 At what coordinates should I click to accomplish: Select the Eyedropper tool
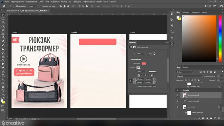click(3, 37)
